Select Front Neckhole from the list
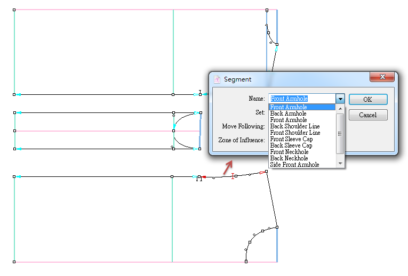This screenshot has height=276, width=408. click(x=289, y=152)
